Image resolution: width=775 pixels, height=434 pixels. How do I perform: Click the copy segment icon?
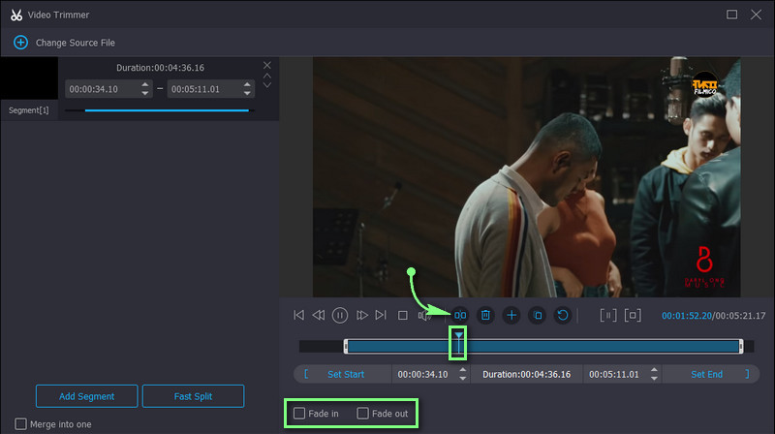tap(538, 315)
